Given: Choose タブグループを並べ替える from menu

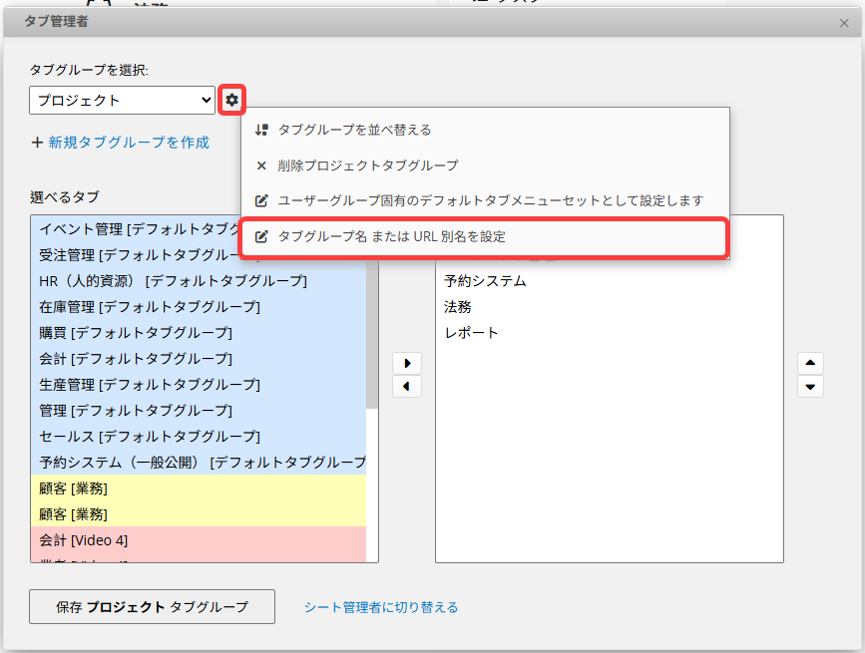Looking at the screenshot, I should (x=354, y=130).
